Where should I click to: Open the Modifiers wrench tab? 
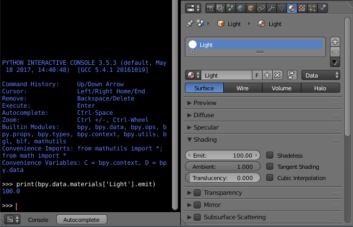click(271, 8)
